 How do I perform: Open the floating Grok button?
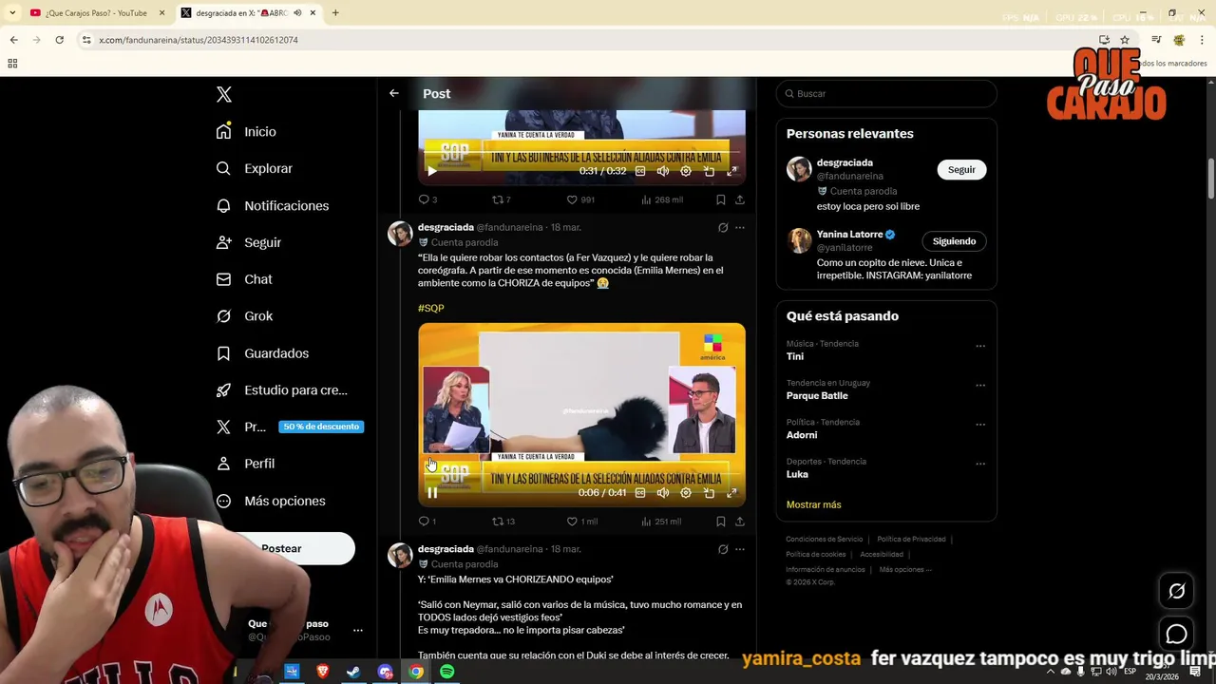pyautogui.click(x=1176, y=591)
